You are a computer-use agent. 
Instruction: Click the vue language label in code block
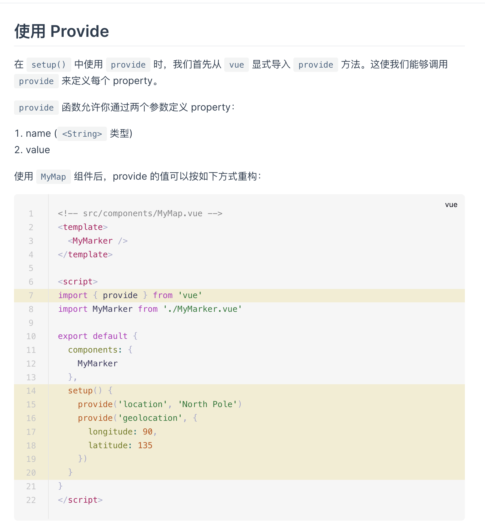click(x=451, y=205)
